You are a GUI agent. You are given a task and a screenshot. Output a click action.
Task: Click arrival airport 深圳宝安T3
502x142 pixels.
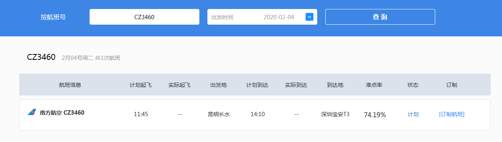click(335, 114)
